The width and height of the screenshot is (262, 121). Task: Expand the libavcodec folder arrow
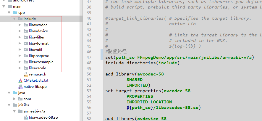(x=20, y=25)
